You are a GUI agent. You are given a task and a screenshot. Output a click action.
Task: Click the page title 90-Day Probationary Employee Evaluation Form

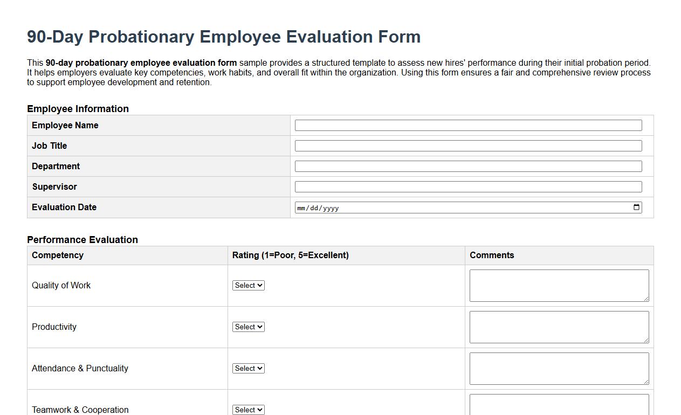[x=223, y=37]
